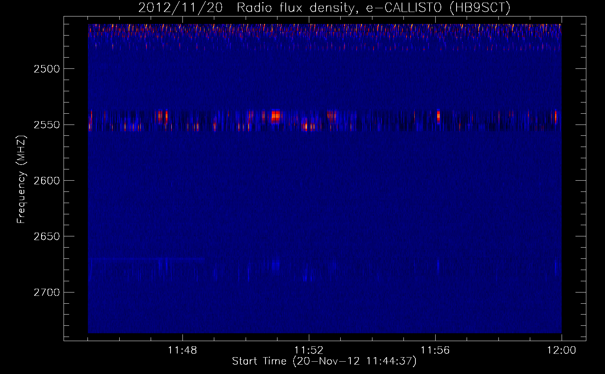This screenshot has width=605, height=374.
Task: Select the 2600 frequency tick label
Action: click(47, 181)
